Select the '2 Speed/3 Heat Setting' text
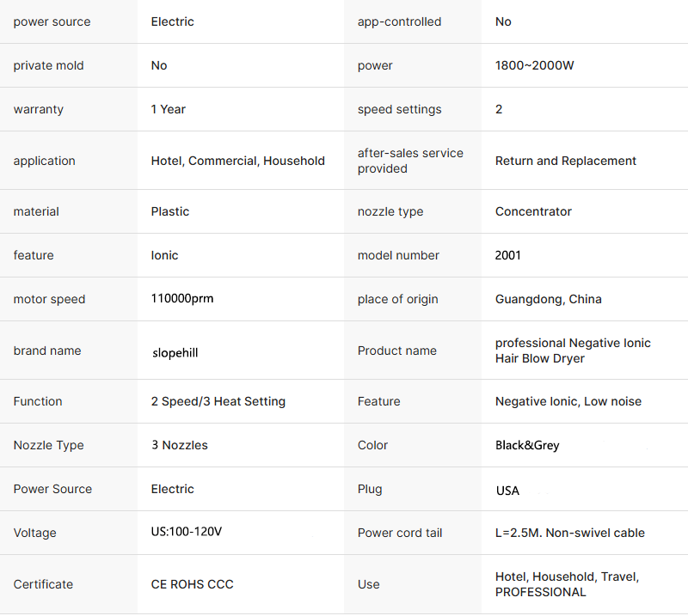688x616 pixels. 218,401
